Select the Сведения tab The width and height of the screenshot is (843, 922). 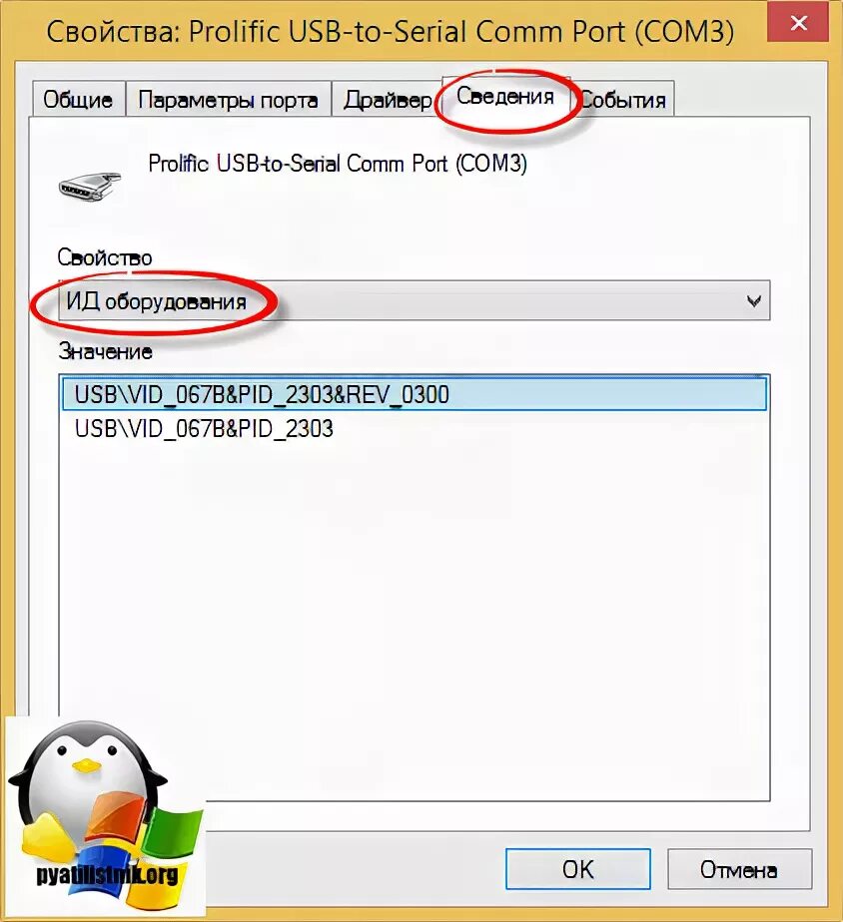click(505, 96)
